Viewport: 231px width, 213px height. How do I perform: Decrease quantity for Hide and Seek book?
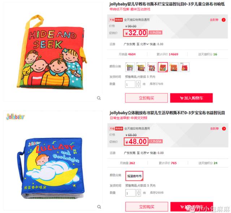[x=138, y=86]
